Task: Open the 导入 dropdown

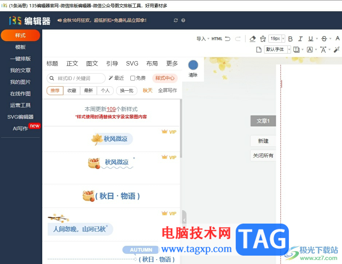Action: pos(203,39)
